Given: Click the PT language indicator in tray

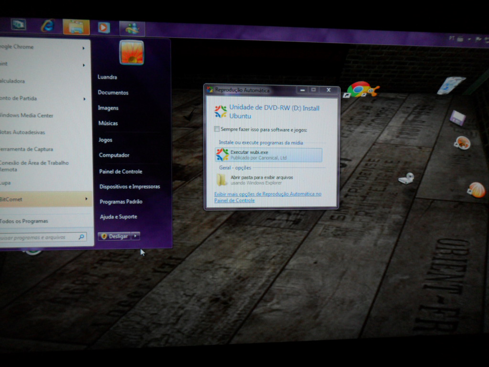Looking at the screenshot, I should [x=452, y=38].
